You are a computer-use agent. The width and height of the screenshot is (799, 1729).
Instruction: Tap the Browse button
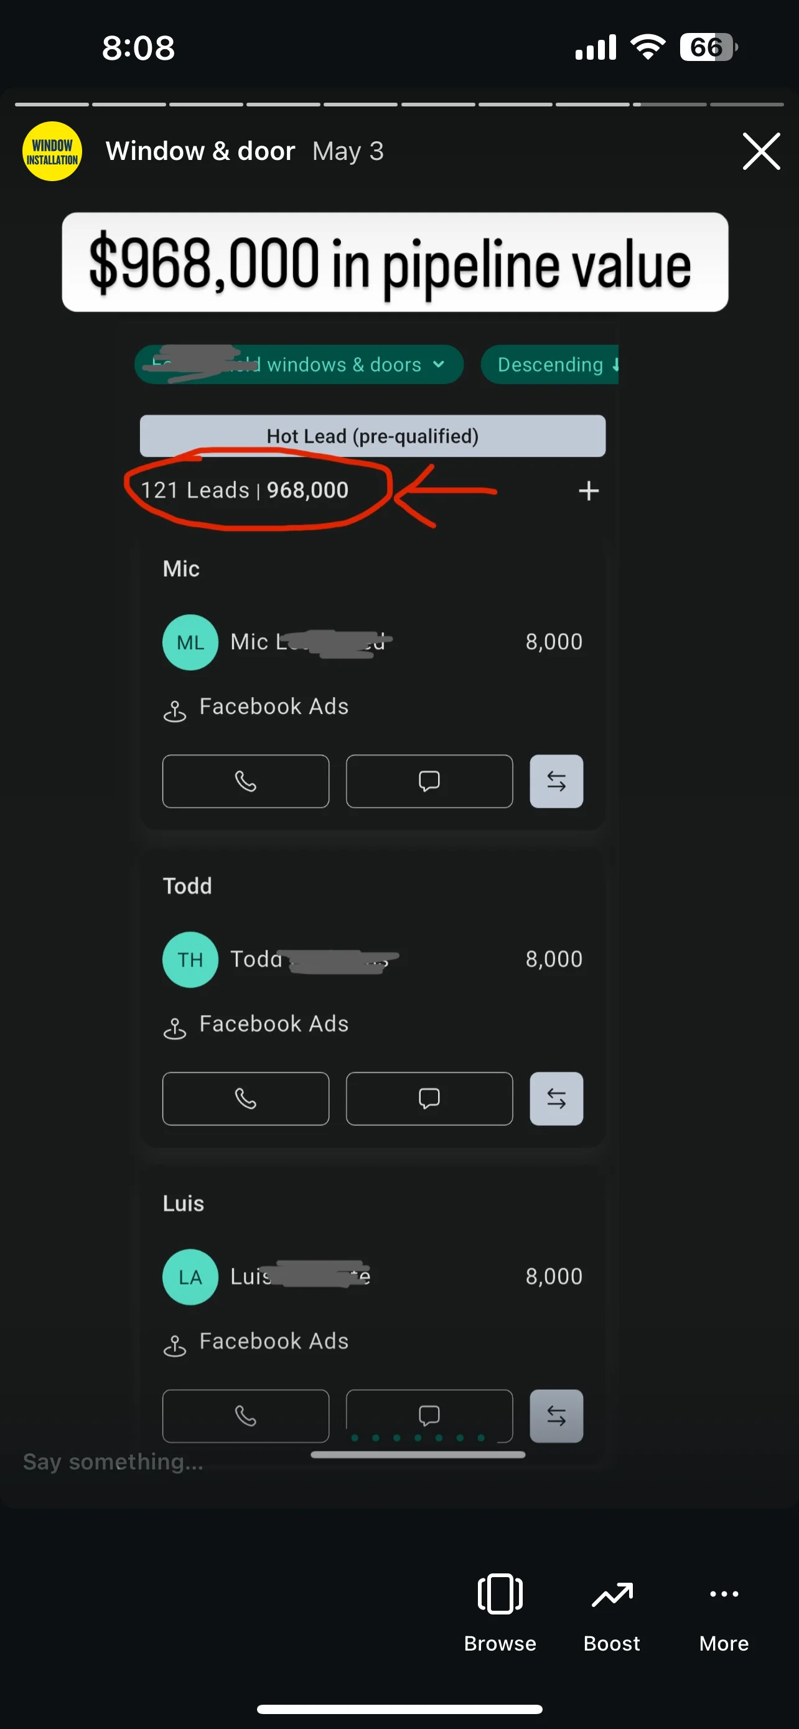(500, 1612)
